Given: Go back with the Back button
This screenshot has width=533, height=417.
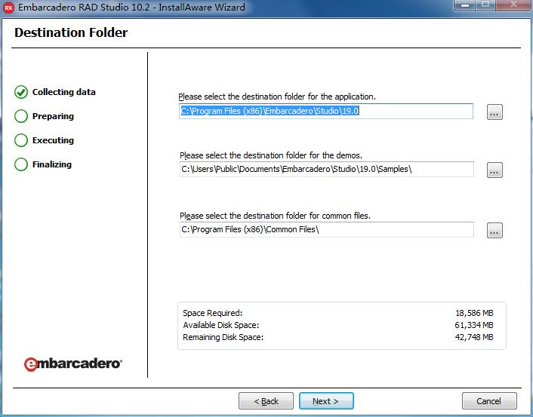Looking at the screenshot, I should pos(266,401).
